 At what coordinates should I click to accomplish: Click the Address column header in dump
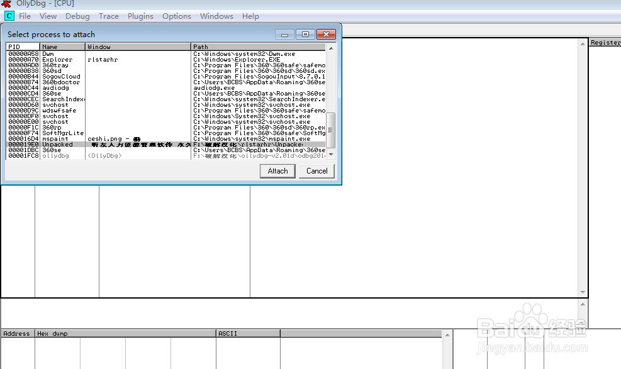point(18,333)
